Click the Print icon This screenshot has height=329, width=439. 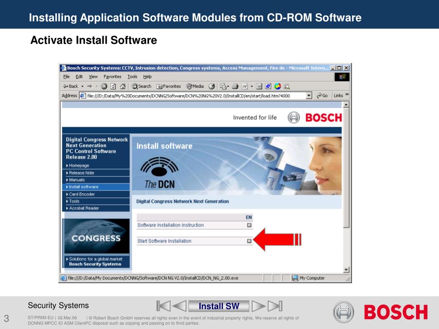235,87
